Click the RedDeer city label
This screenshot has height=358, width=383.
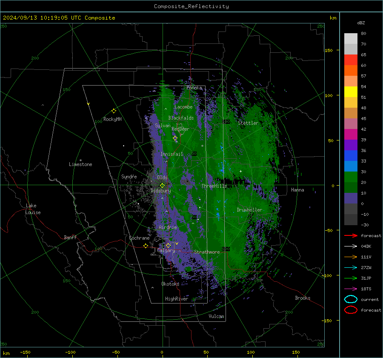pyautogui.click(x=180, y=129)
